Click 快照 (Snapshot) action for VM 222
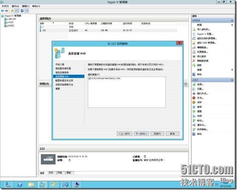This screenshot has height=190, width=237. click(199, 116)
